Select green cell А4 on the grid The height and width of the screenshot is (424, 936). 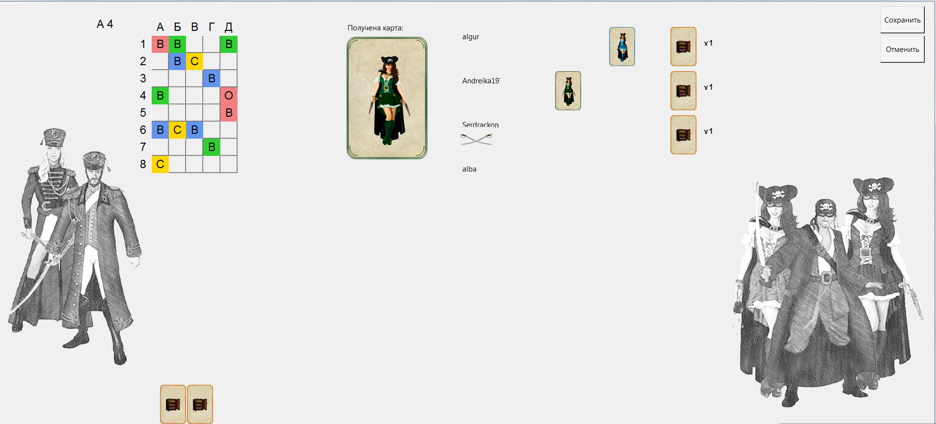(160, 96)
